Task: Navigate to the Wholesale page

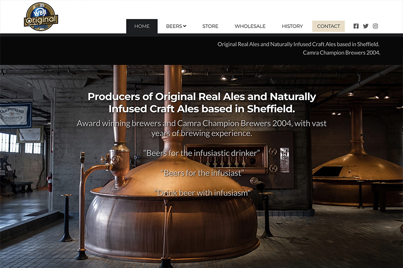Action: [250, 26]
